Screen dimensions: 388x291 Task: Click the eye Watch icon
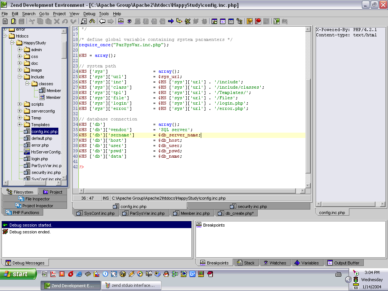click(129, 21)
